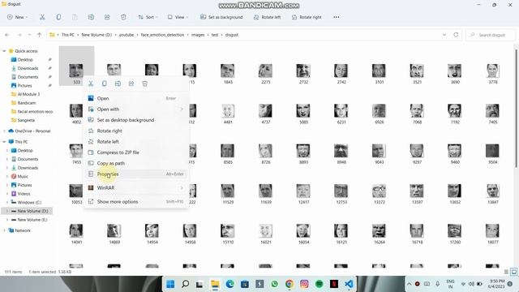Click the Rotate left toolbar button
This screenshot has height=292, width=519.
tap(267, 17)
